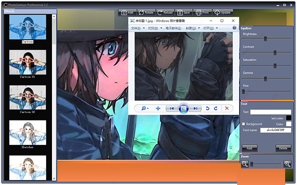This screenshot has width=297, height=185.
Task: Maximize the photo viewer window
Action: click(x=222, y=20)
